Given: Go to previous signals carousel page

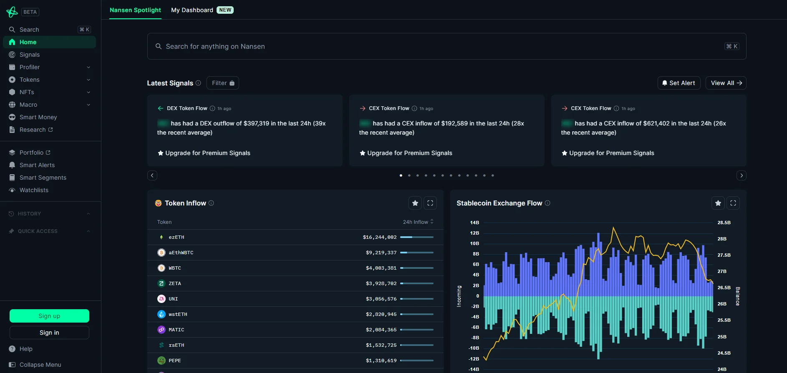Looking at the screenshot, I should coord(152,175).
